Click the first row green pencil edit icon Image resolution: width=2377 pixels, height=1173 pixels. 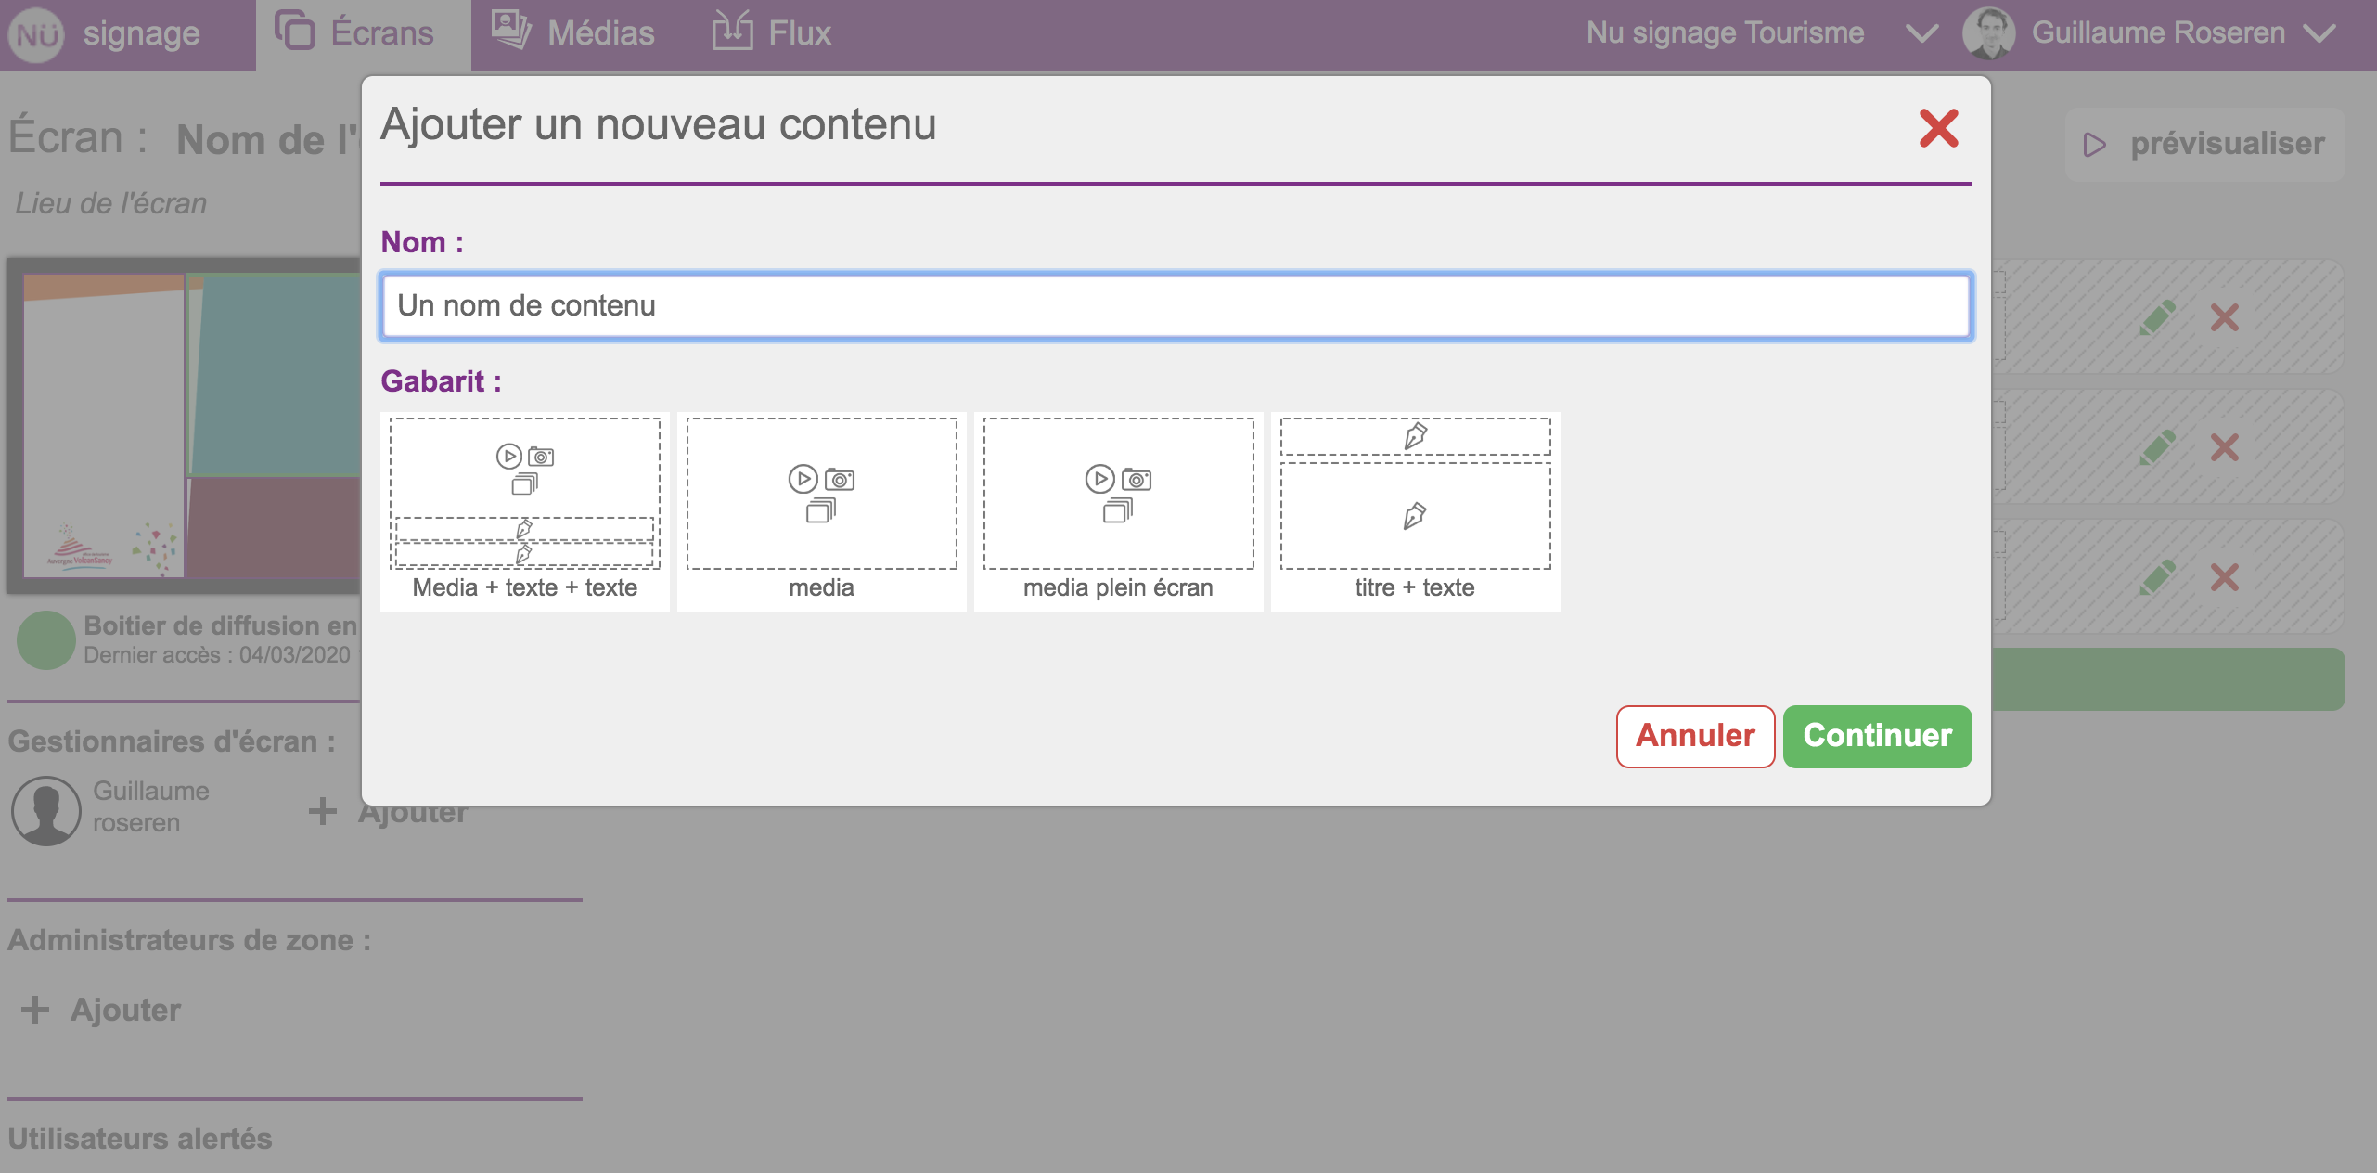pyautogui.click(x=2157, y=318)
